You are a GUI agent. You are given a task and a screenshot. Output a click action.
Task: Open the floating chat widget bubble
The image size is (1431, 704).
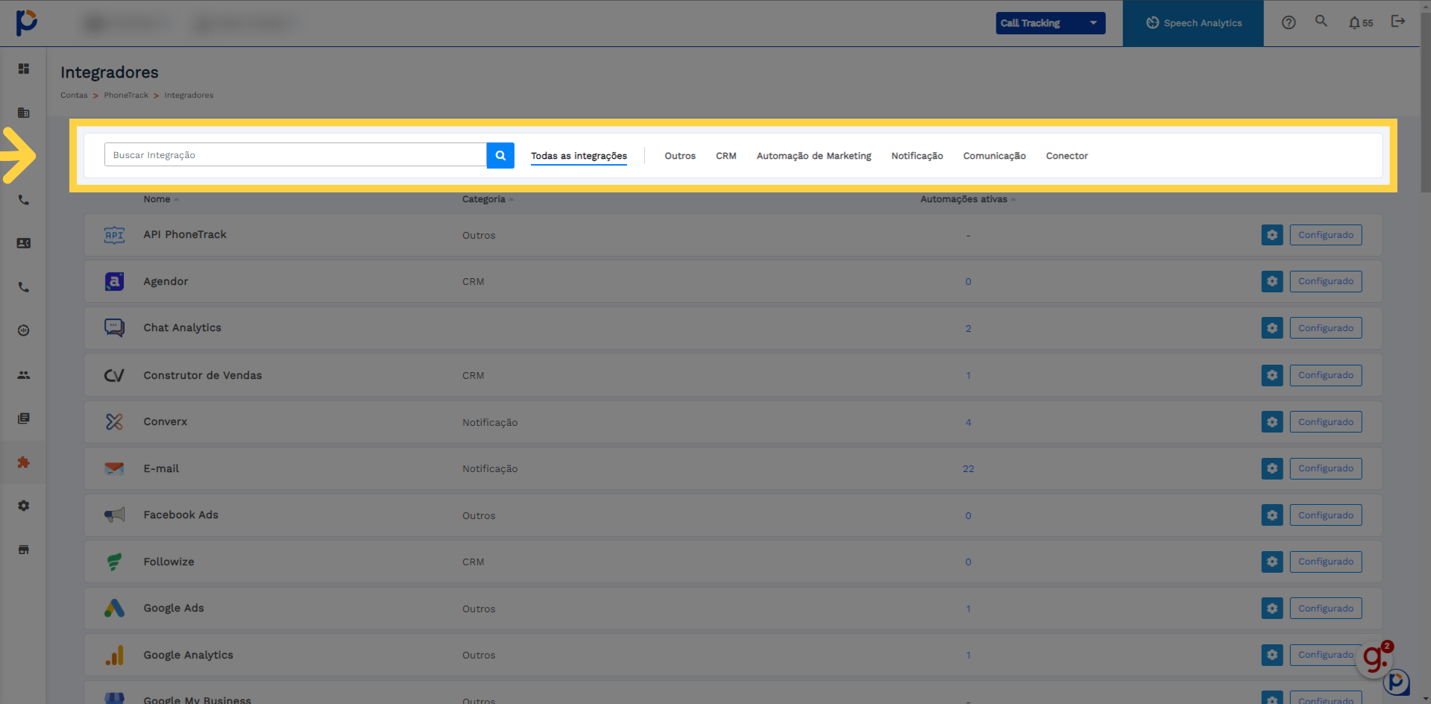point(1397,682)
